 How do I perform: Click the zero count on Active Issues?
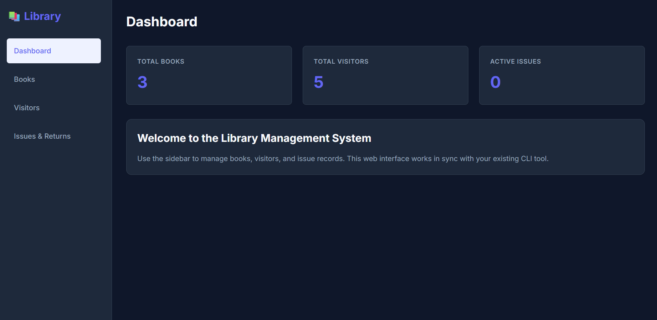point(495,82)
